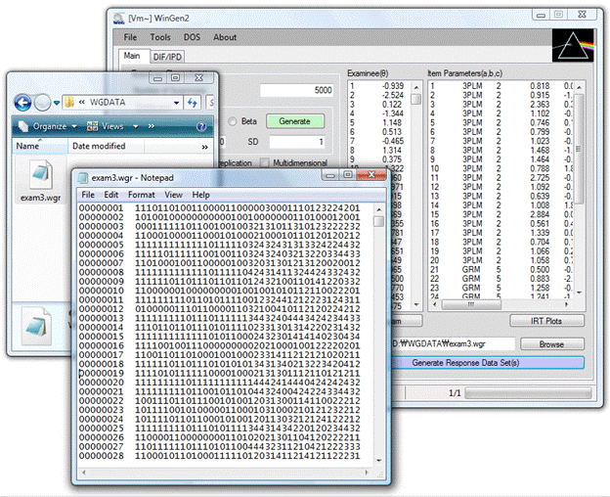Viewport: 610px width, 497px height.
Task: Toggle the Multidimensional checkbox
Action: click(x=265, y=162)
